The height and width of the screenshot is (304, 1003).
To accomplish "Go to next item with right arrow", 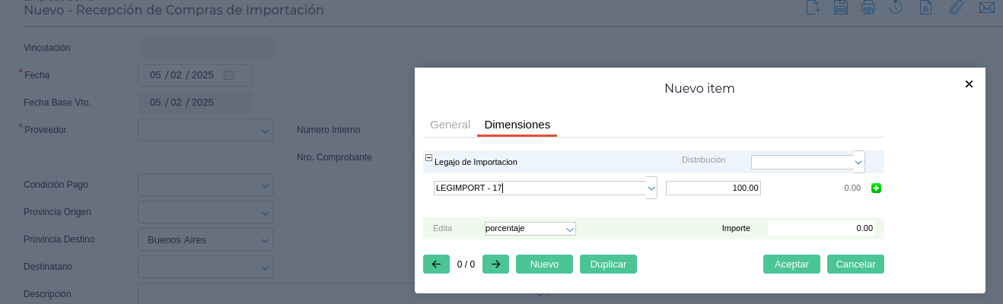I will click(x=495, y=264).
